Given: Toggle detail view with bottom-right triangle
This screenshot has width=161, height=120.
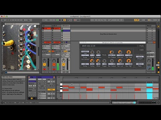Looking at the screenshot, I should (158, 103).
